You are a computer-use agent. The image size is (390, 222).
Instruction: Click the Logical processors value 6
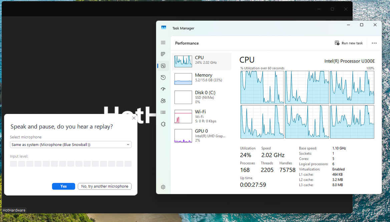[333, 164]
